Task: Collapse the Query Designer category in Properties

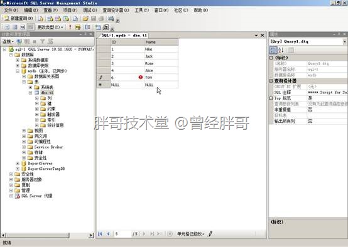Action: point(271,81)
